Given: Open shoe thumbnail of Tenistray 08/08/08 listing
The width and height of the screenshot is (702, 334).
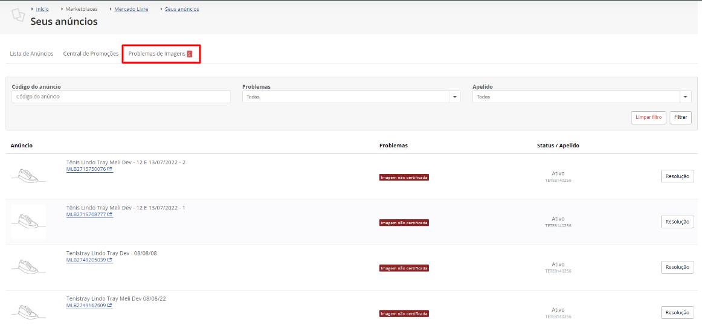Looking at the screenshot, I should click(28, 266).
